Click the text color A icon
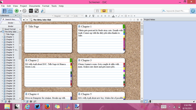The height and width of the screenshot is (110, 196). [113, 16]
